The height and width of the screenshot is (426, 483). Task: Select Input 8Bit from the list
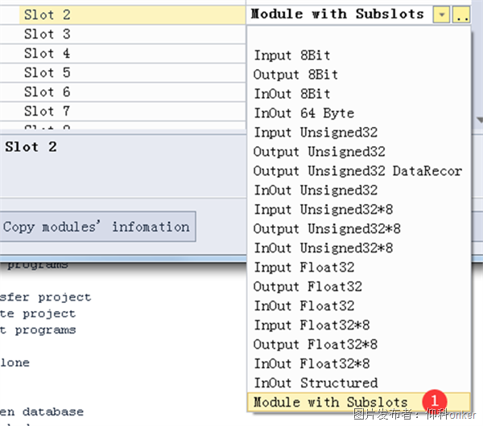(x=291, y=55)
